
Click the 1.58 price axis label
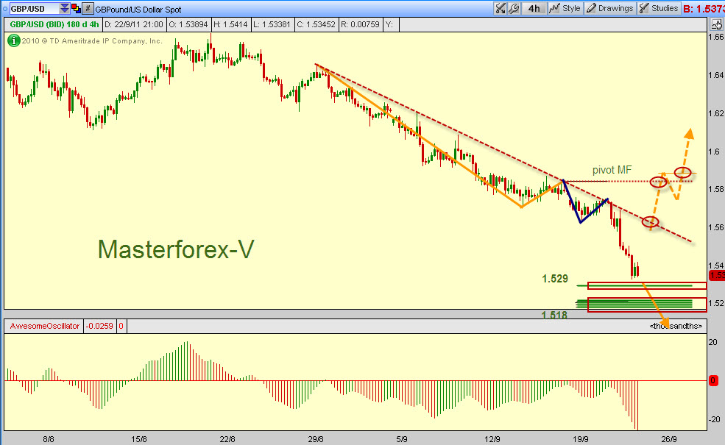[715, 189]
